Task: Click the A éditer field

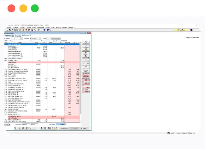Action: pos(34,124)
